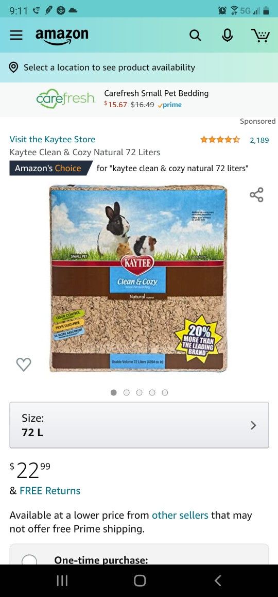Open the 2,189 ratings count
278x597 pixels.
[259, 140]
